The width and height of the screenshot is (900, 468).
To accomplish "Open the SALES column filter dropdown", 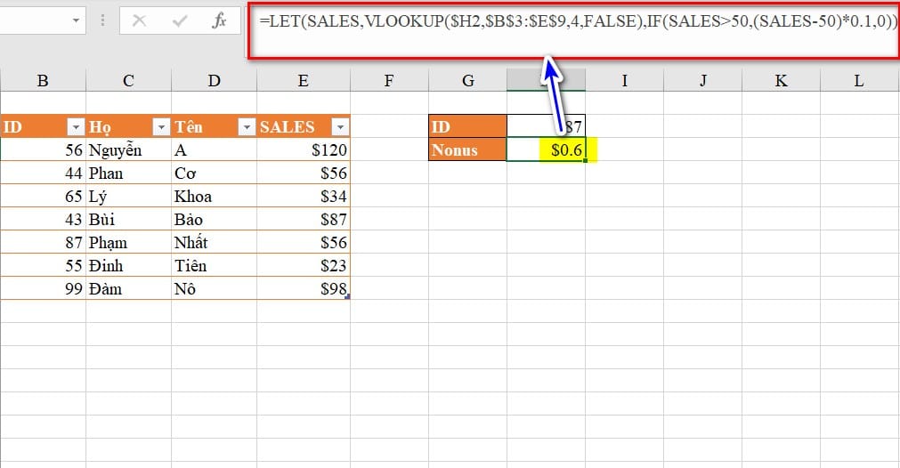I will (x=339, y=127).
